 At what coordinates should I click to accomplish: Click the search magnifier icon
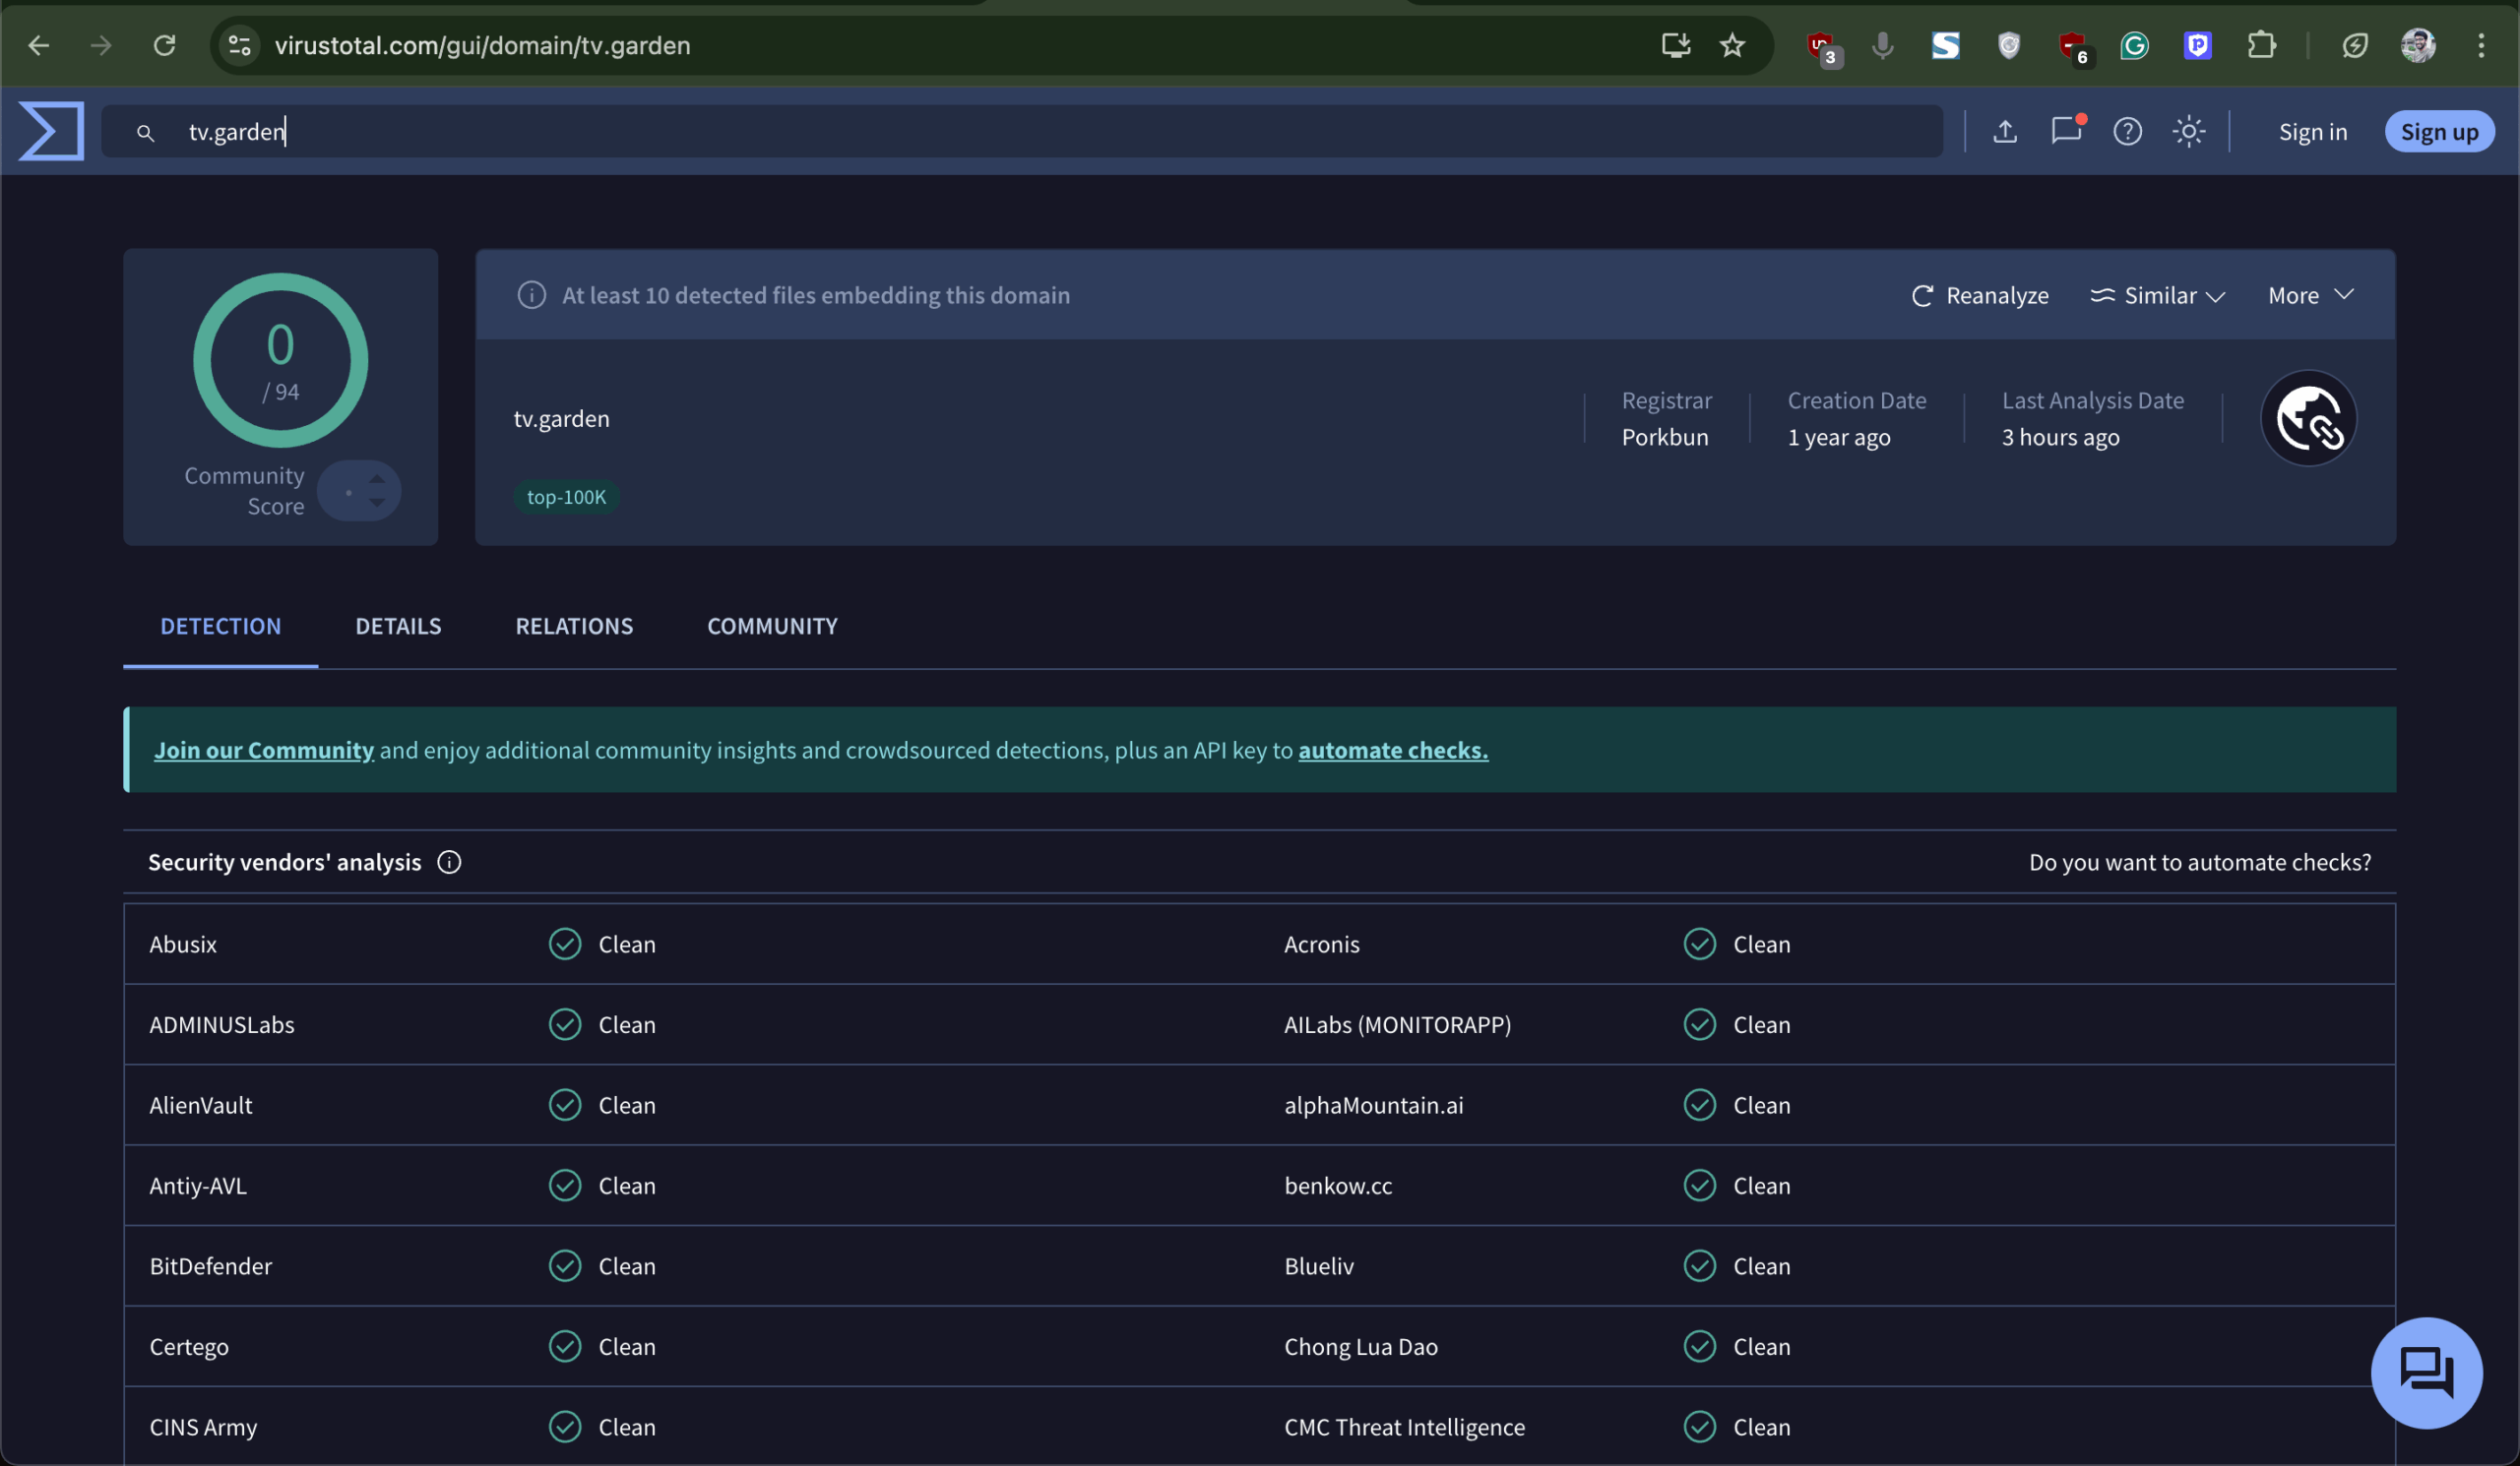click(x=146, y=132)
